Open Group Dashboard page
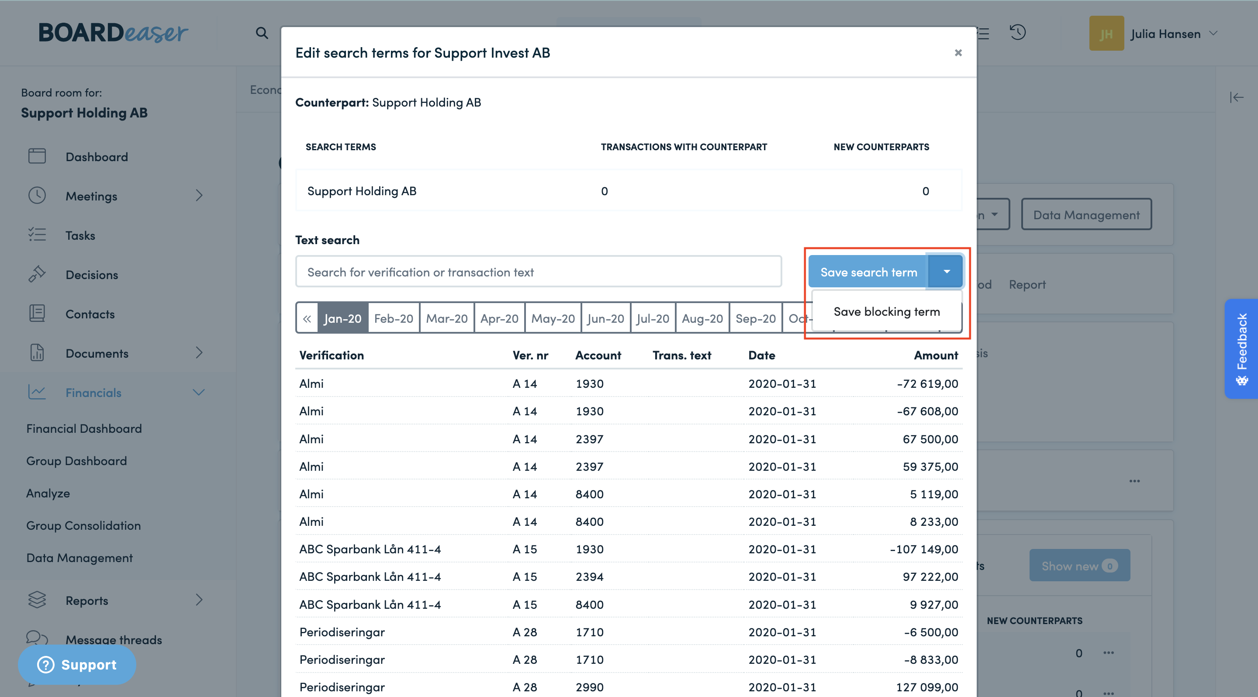 [x=77, y=460]
